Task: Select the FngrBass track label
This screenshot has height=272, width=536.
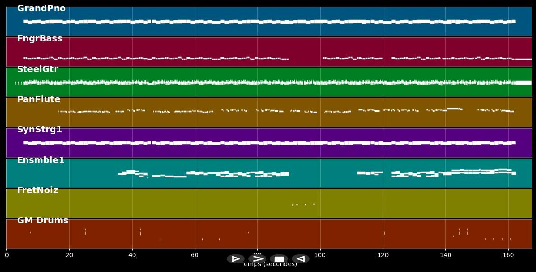Action: pos(40,39)
